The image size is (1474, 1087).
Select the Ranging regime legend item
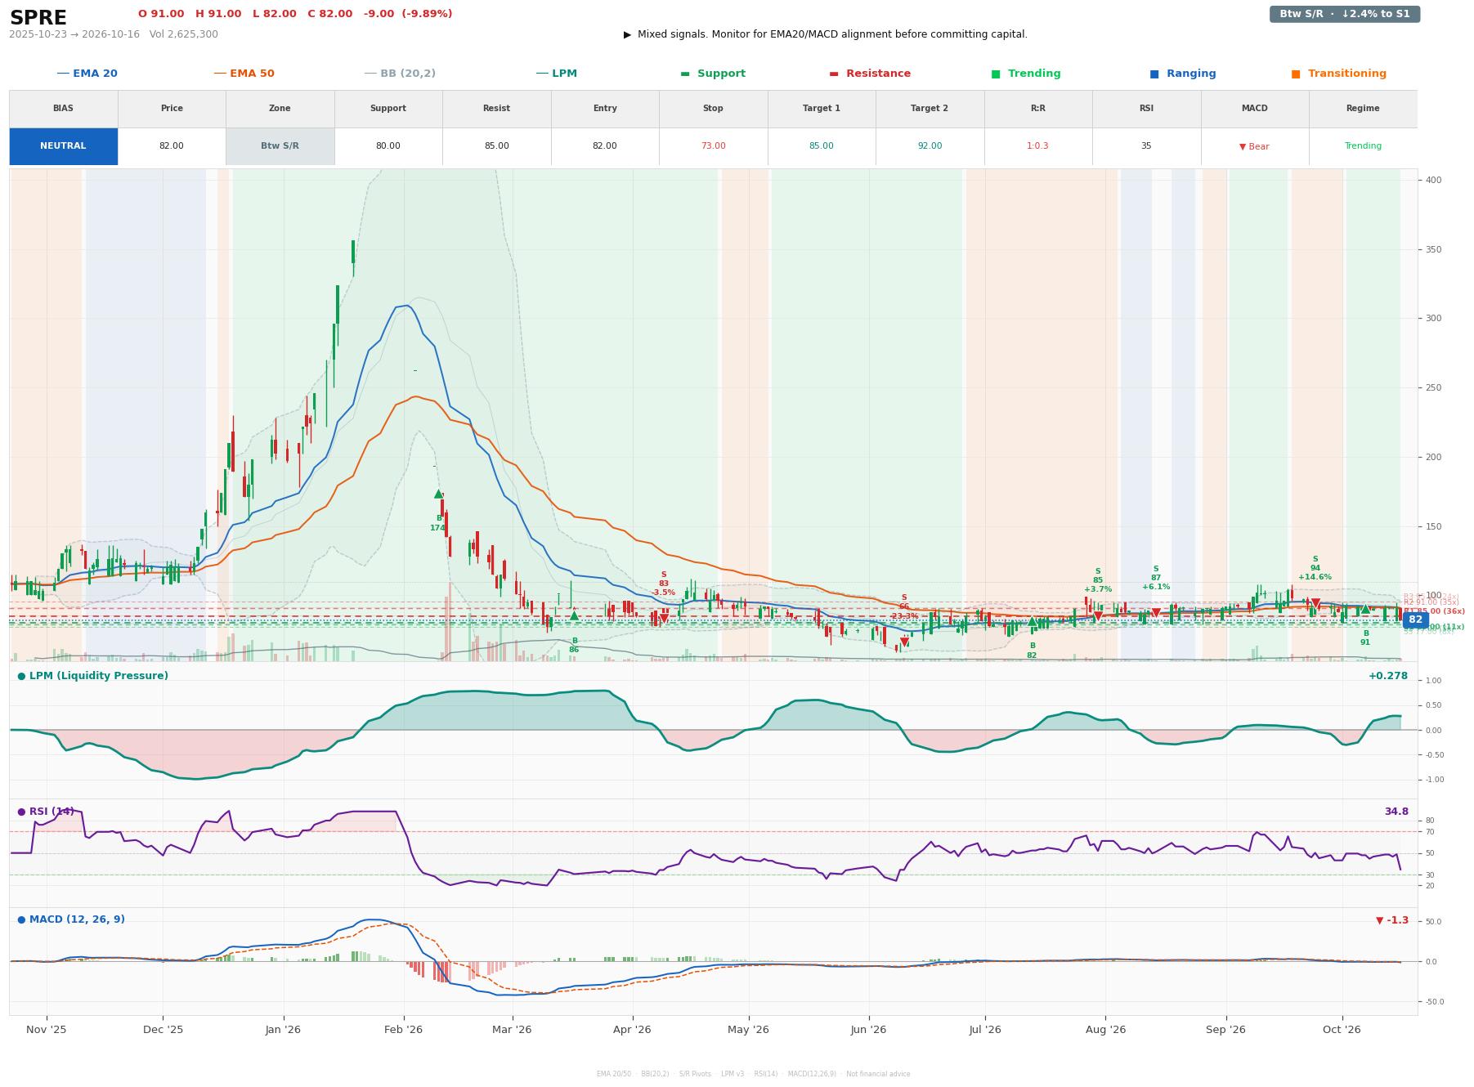pos(1183,74)
